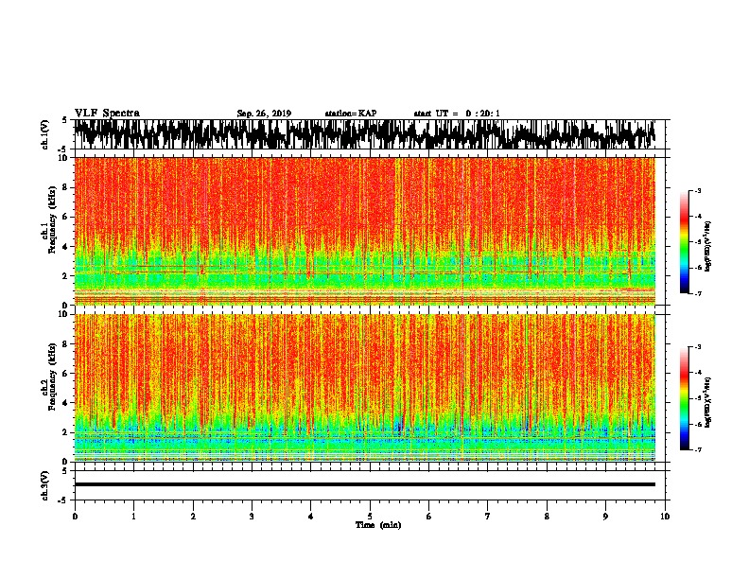Click time axis tick label '0'
The width and height of the screenshot is (749, 579).
[x=75, y=517]
